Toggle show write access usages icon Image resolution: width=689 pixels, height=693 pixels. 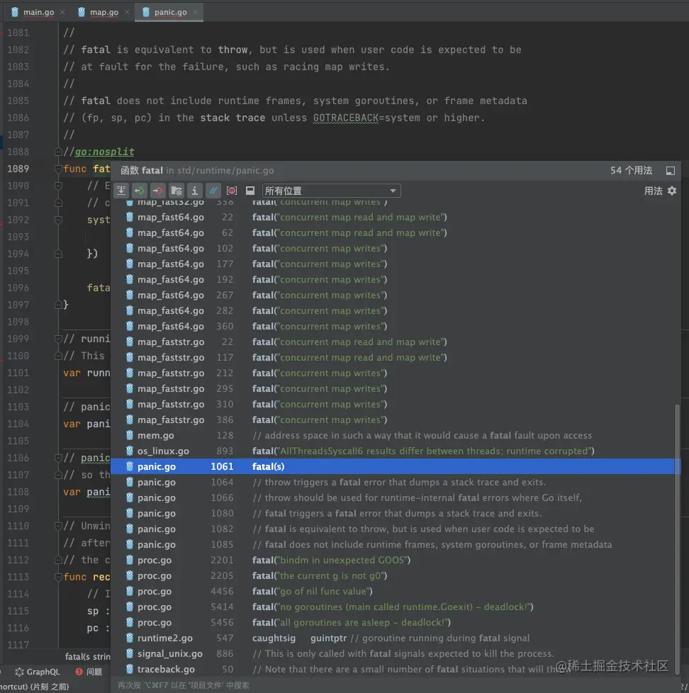coord(158,191)
